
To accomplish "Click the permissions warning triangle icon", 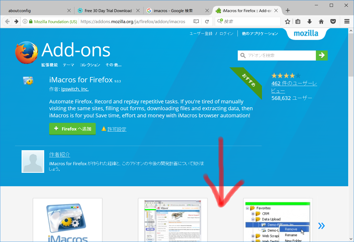I will [104, 129].
